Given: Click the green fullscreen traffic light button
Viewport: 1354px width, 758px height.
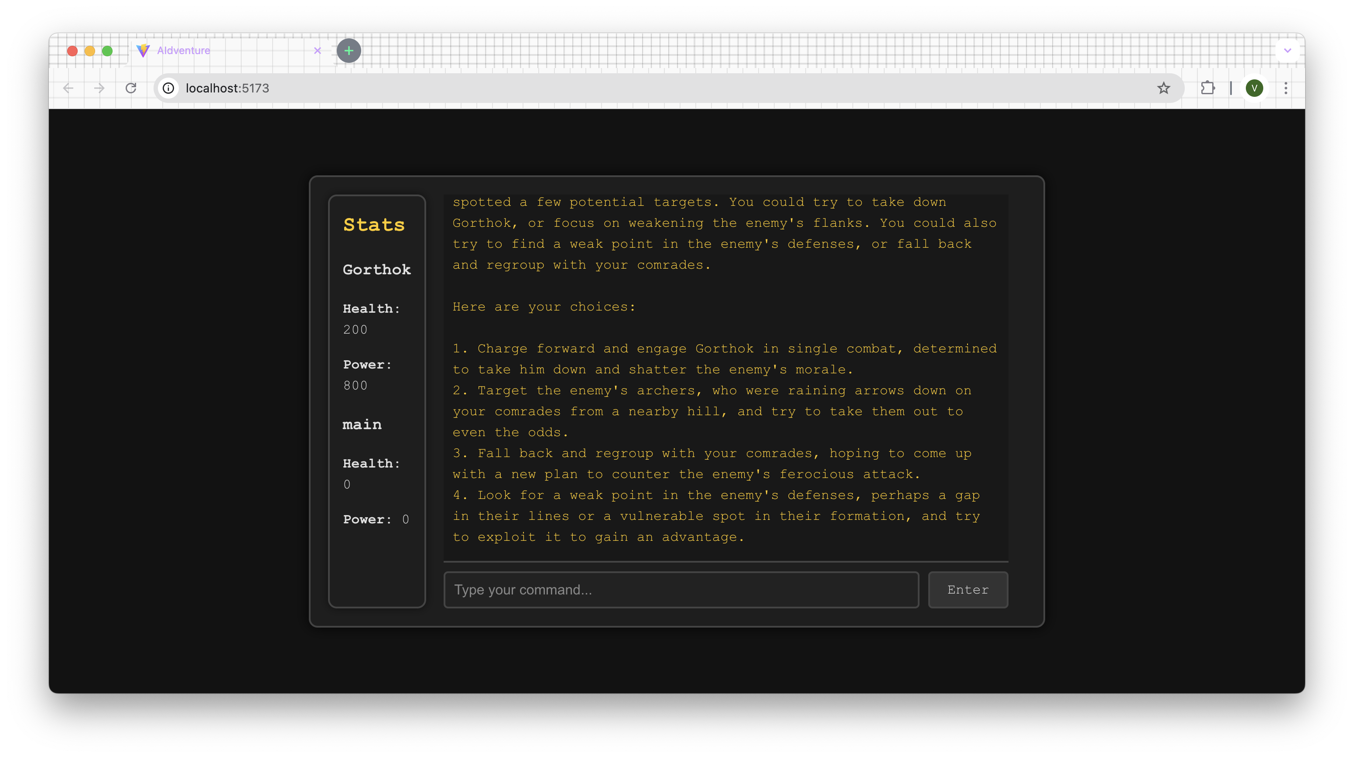Looking at the screenshot, I should point(107,51).
